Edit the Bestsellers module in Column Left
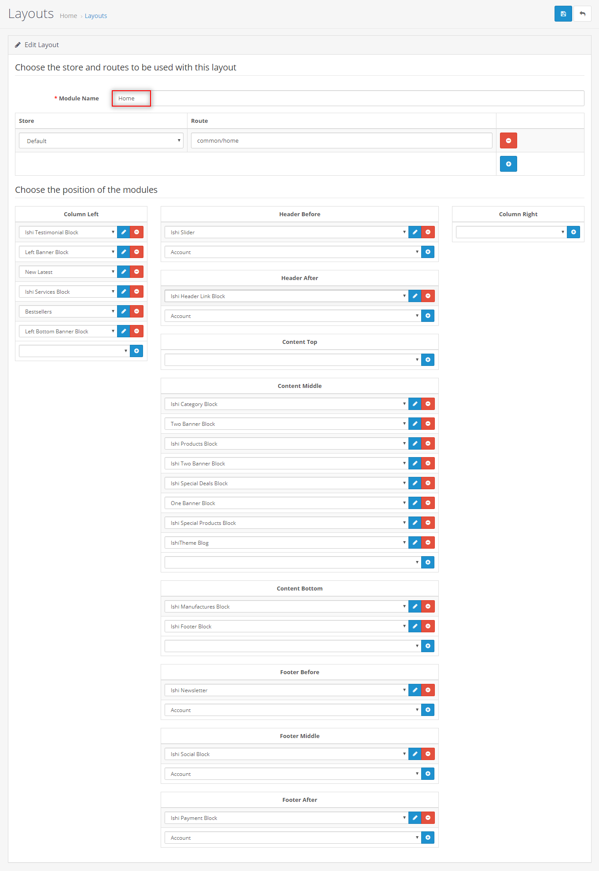 [124, 311]
